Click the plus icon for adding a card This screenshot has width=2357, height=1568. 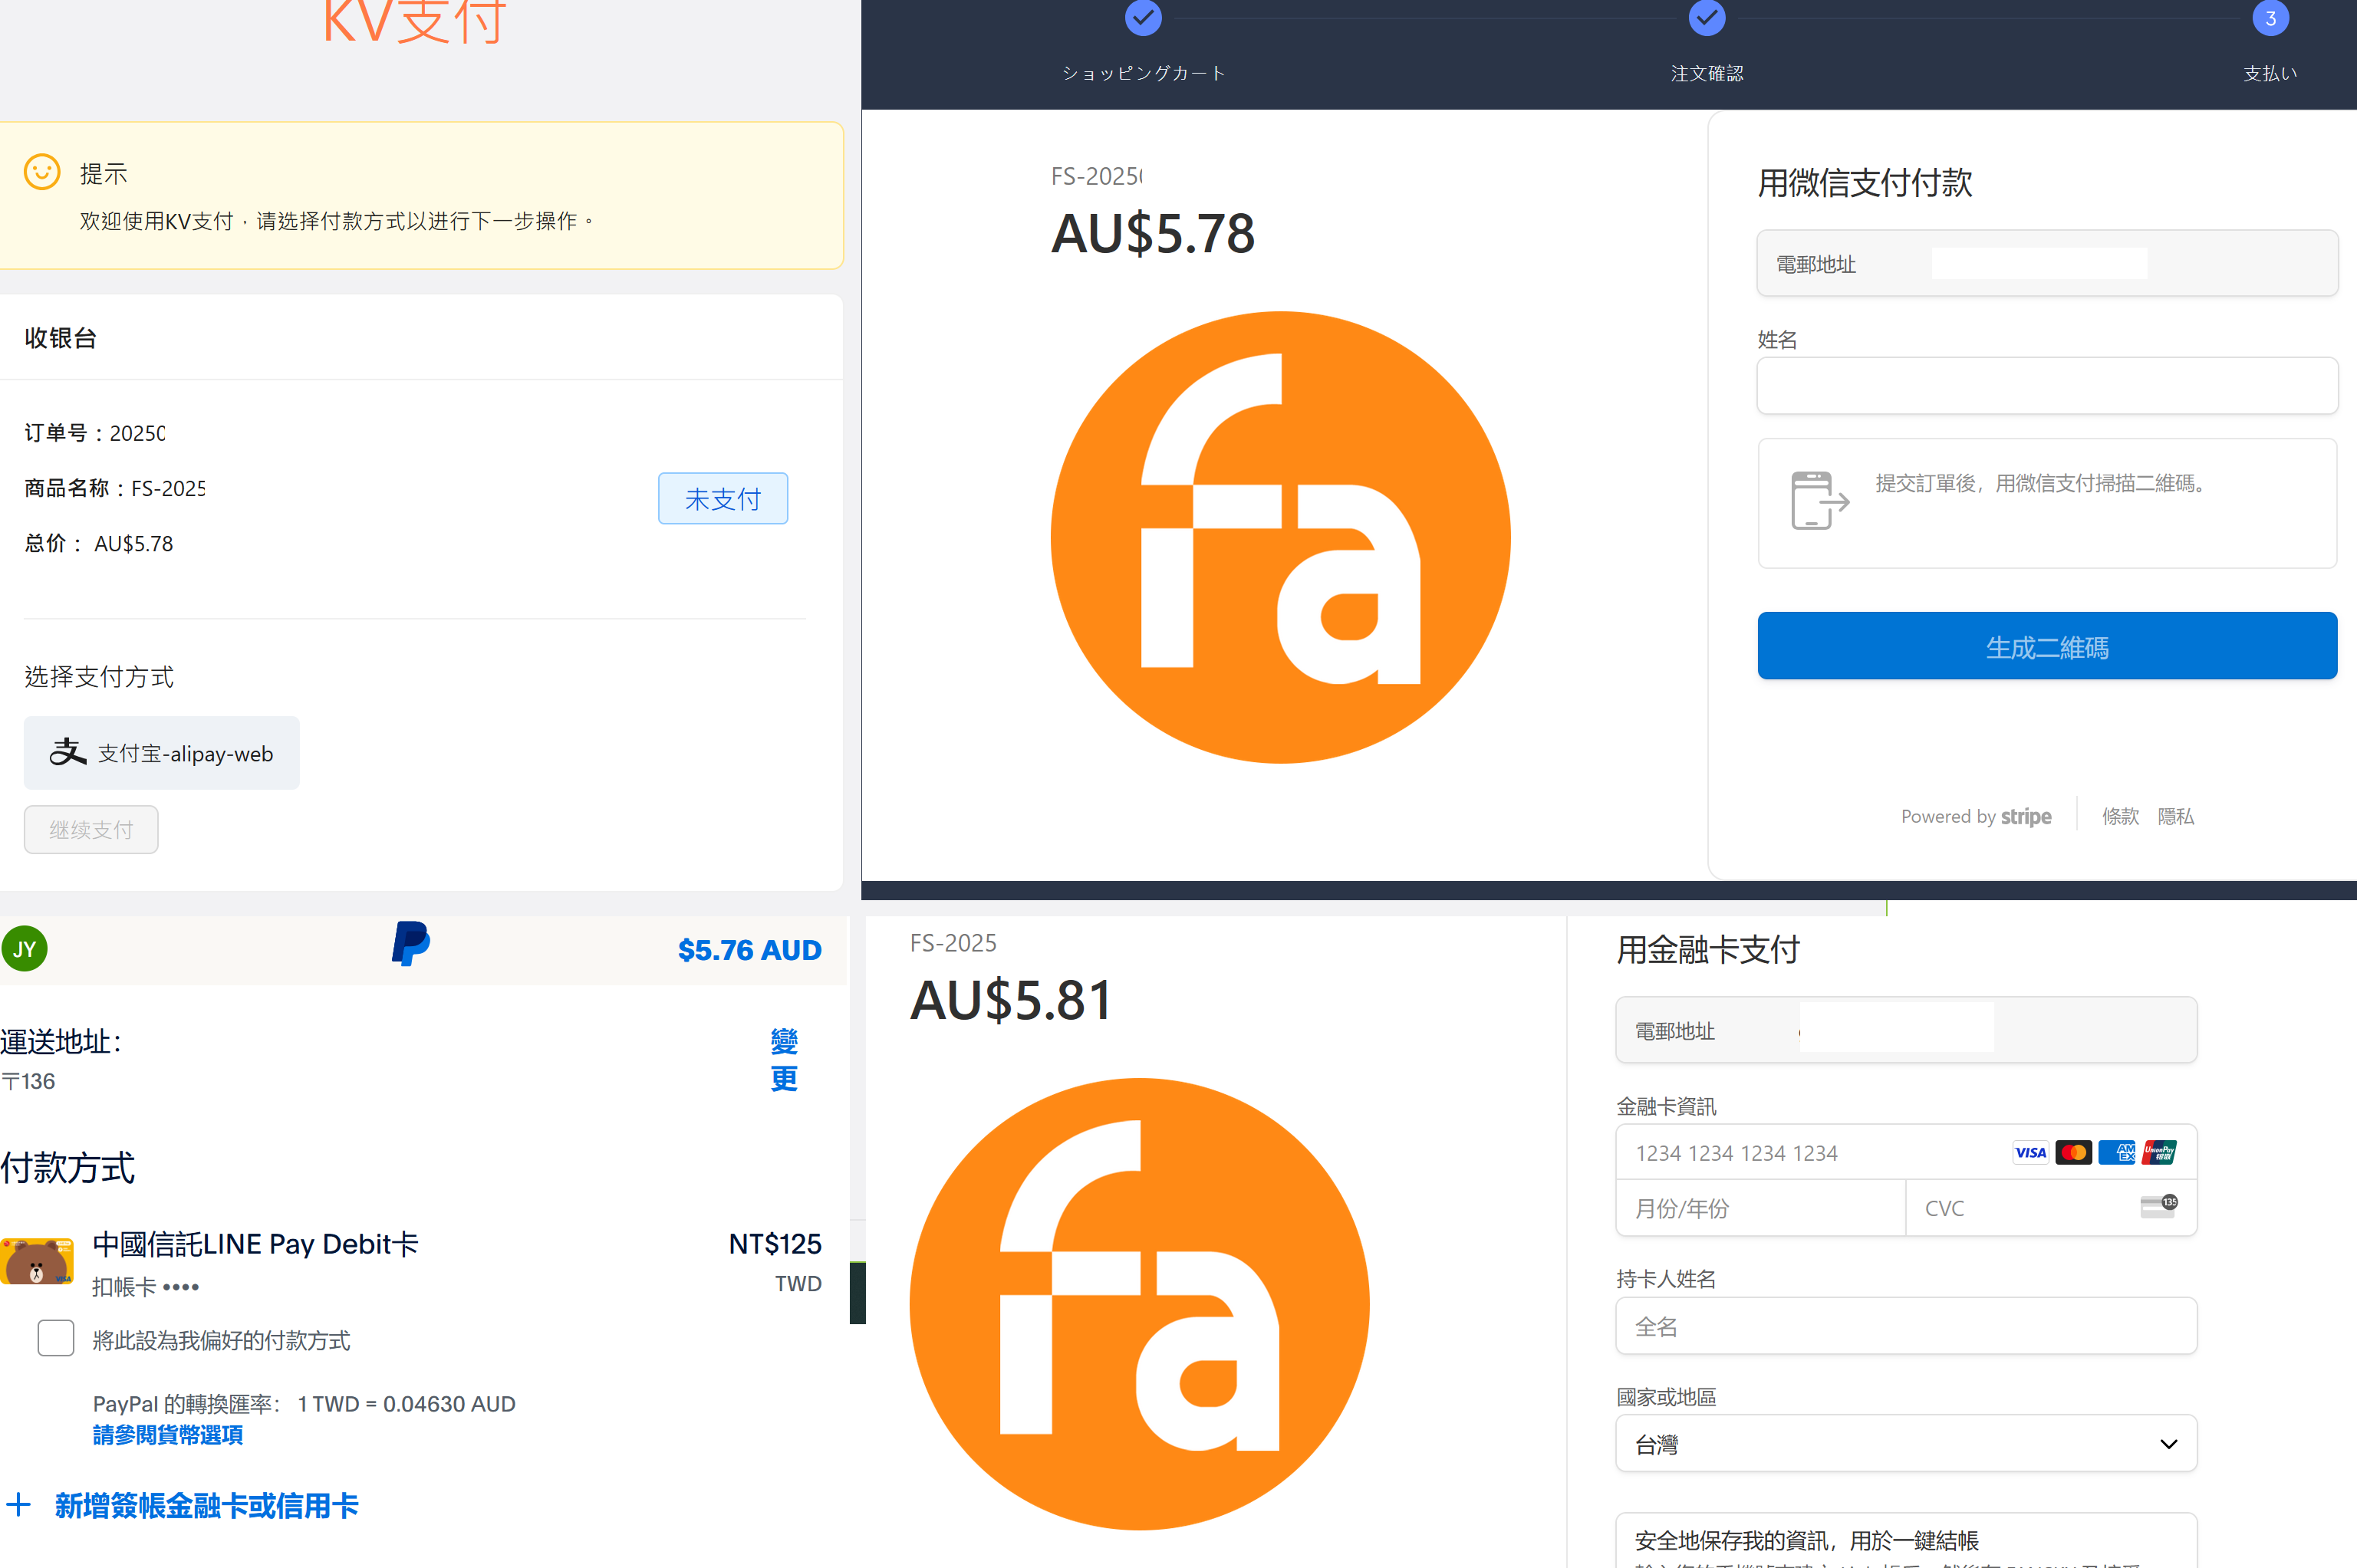click(x=18, y=1505)
